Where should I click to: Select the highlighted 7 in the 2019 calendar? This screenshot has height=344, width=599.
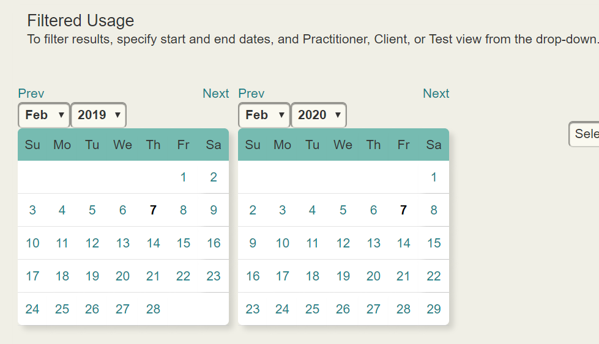[153, 210]
